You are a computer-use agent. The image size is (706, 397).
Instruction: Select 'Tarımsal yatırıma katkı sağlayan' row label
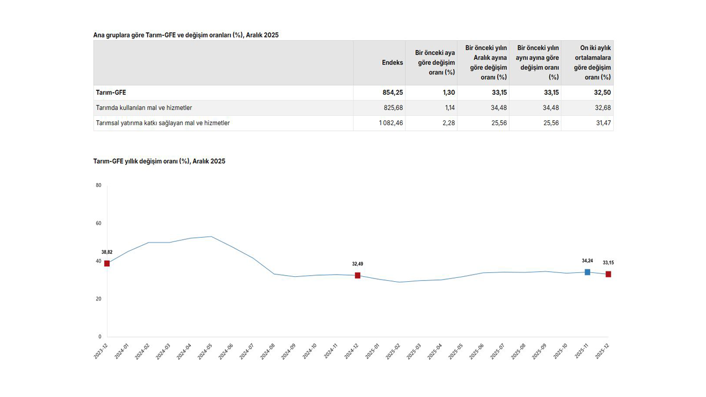(x=163, y=123)
